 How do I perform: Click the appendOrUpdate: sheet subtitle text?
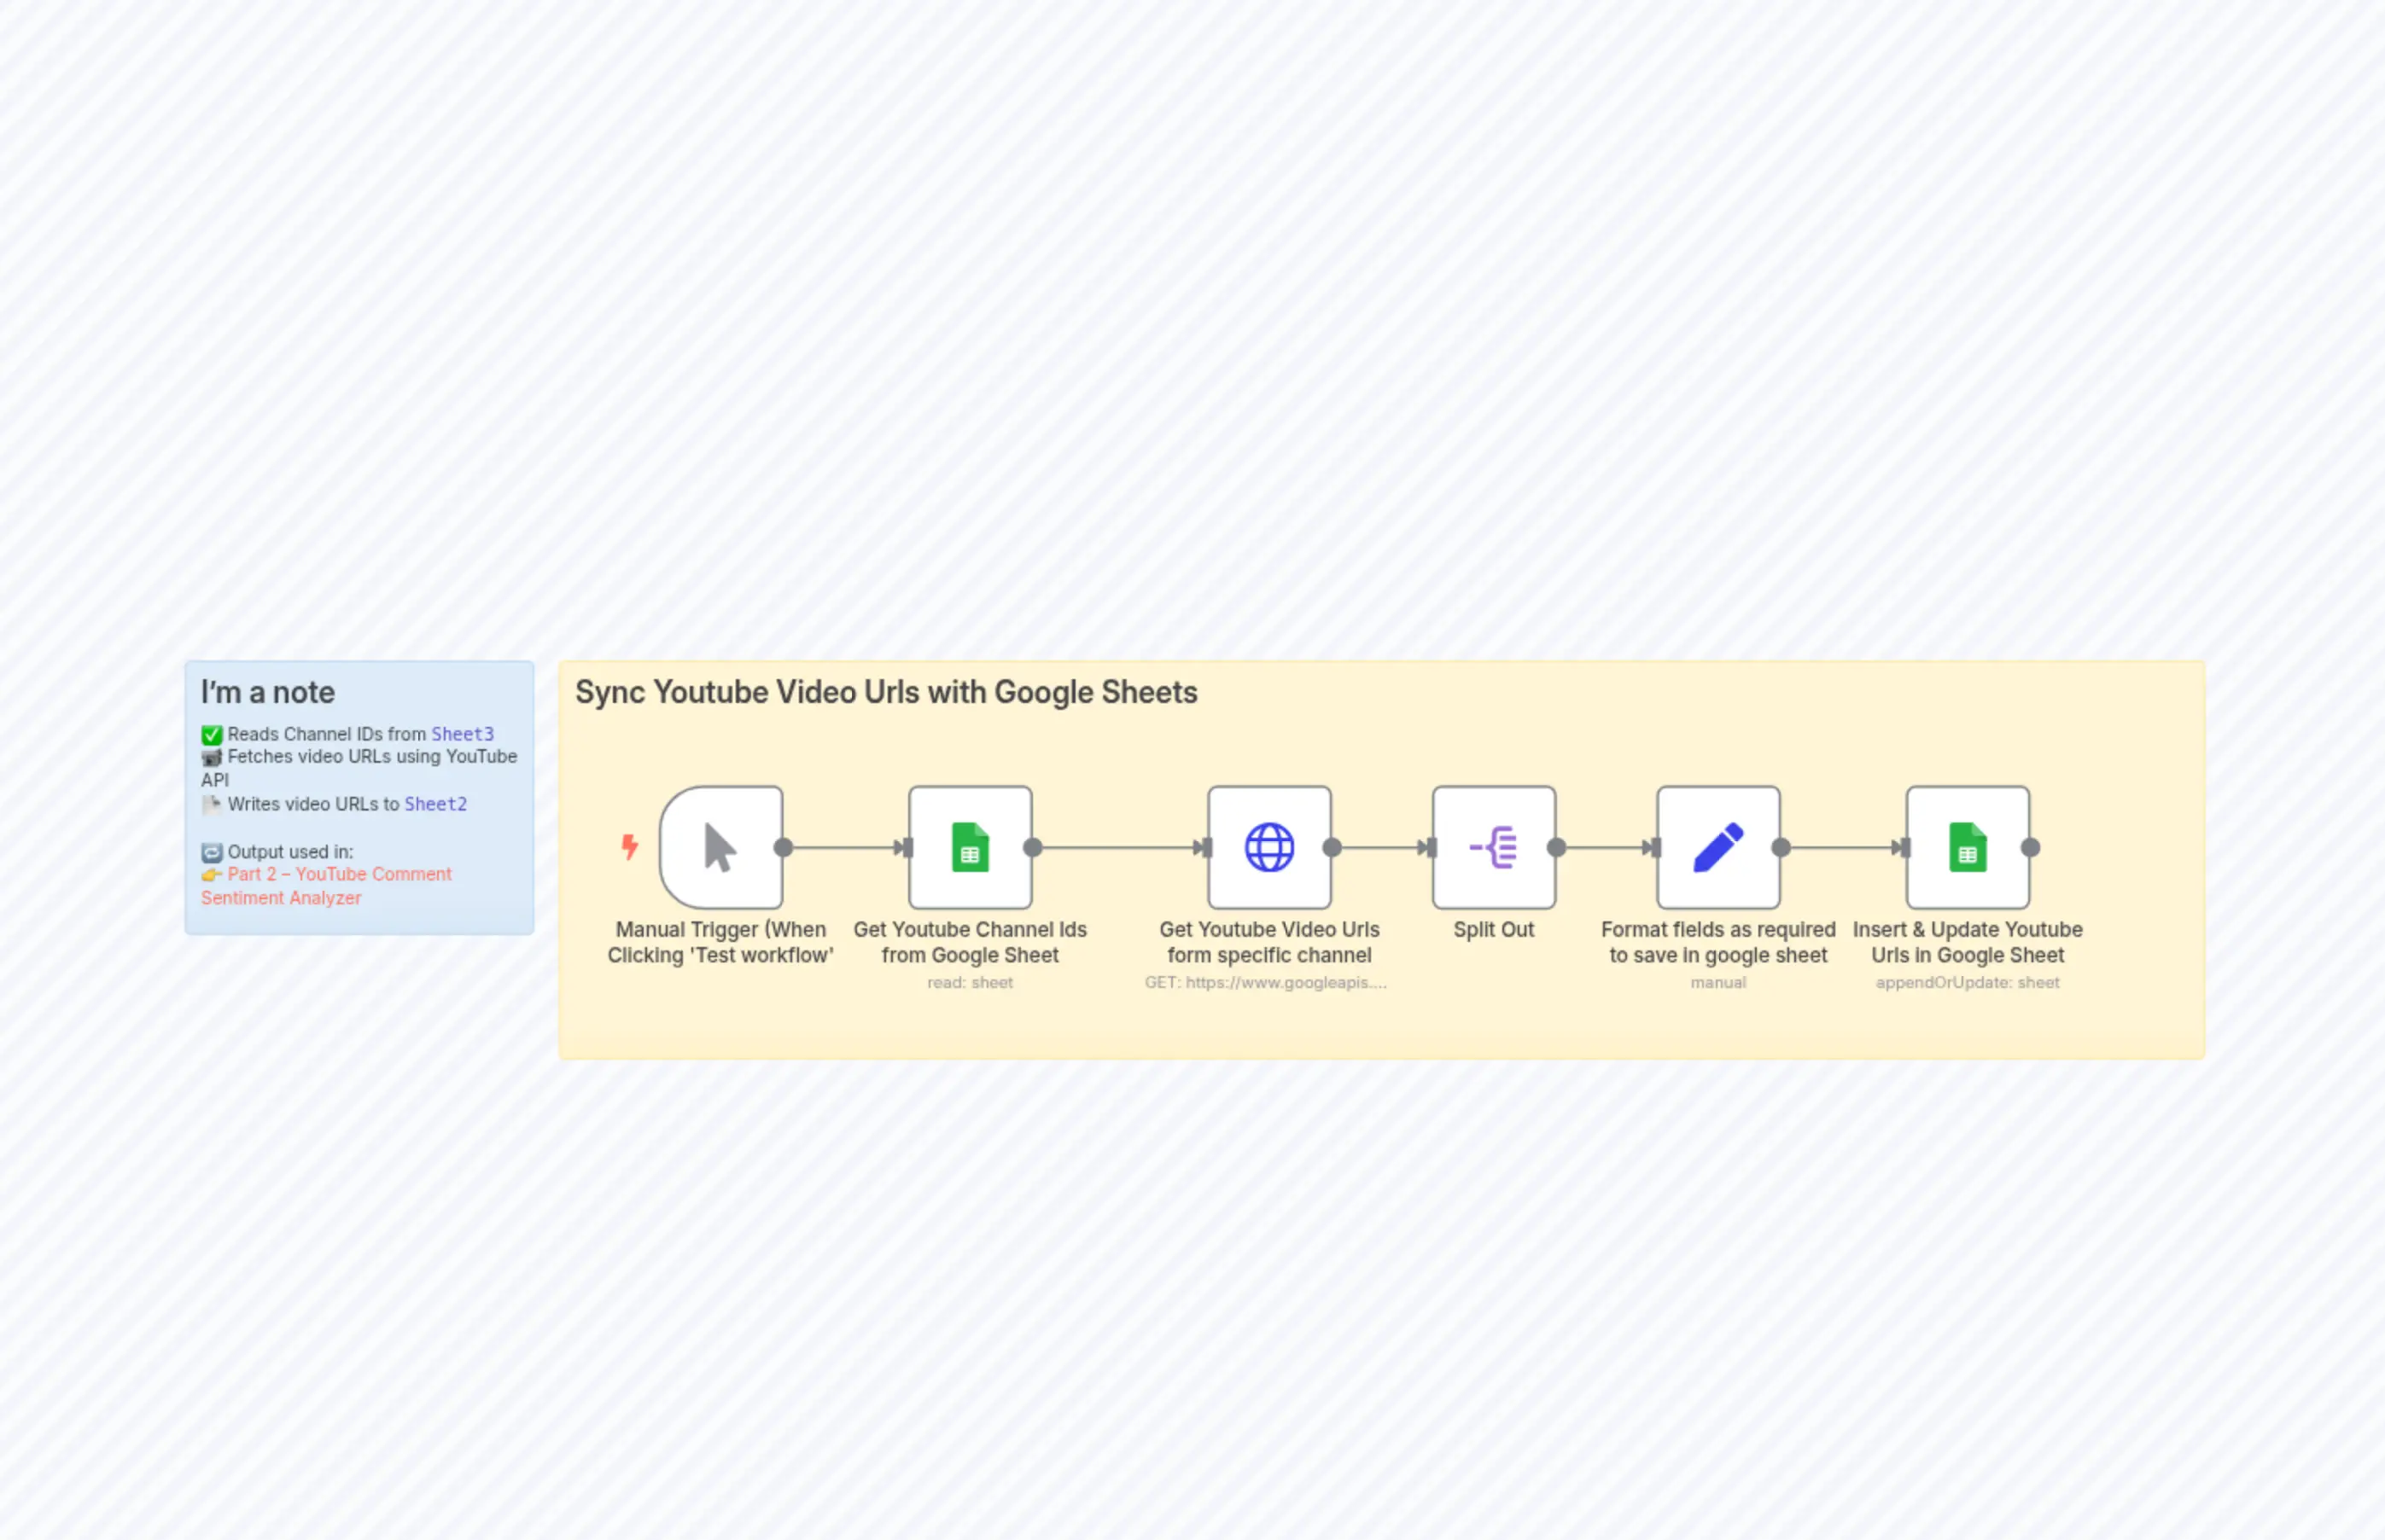(1967, 982)
